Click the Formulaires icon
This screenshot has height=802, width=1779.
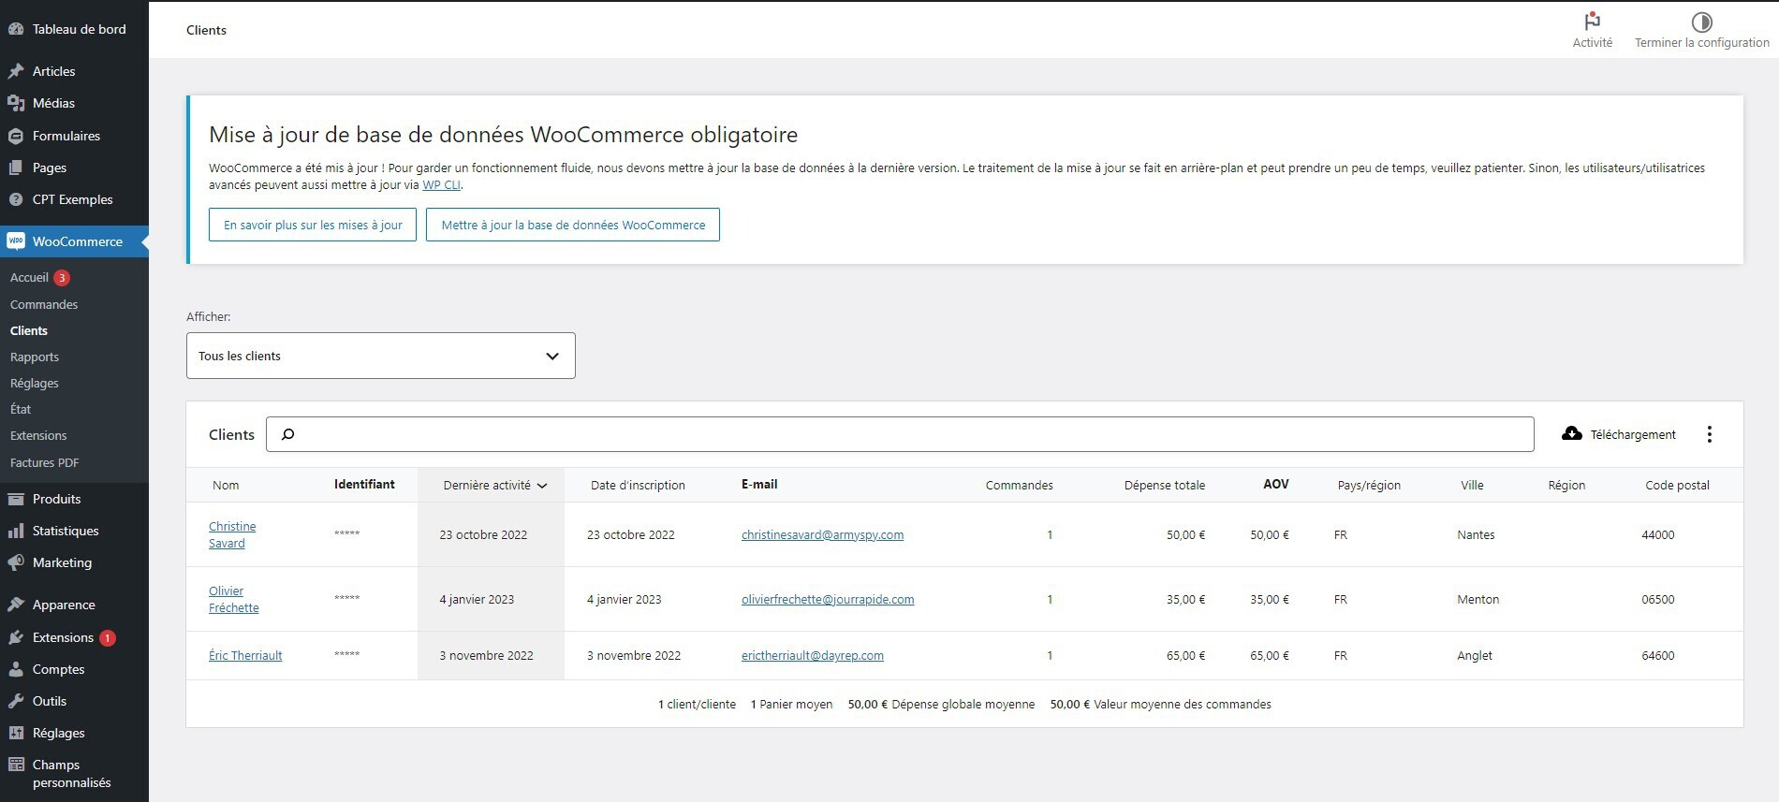click(16, 136)
